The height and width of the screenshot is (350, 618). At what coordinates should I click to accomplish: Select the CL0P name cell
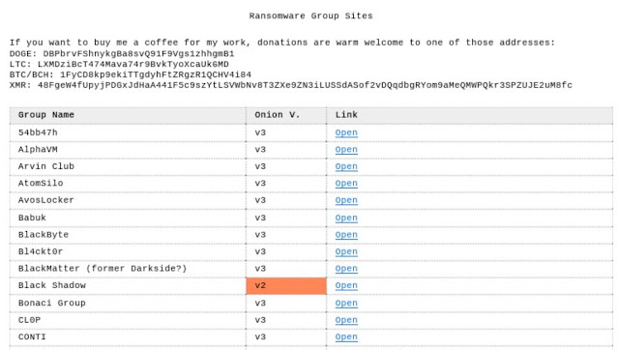click(128, 320)
